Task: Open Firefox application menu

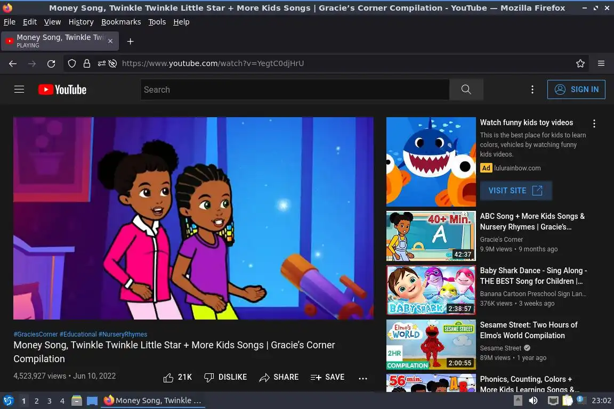Action: pos(601,63)
